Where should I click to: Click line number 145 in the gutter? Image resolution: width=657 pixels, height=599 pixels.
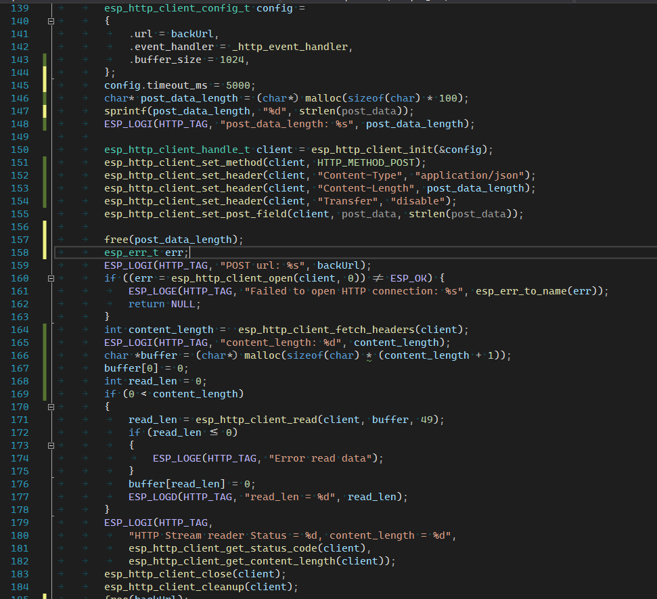pyautogui.click(x=20, y=85)
